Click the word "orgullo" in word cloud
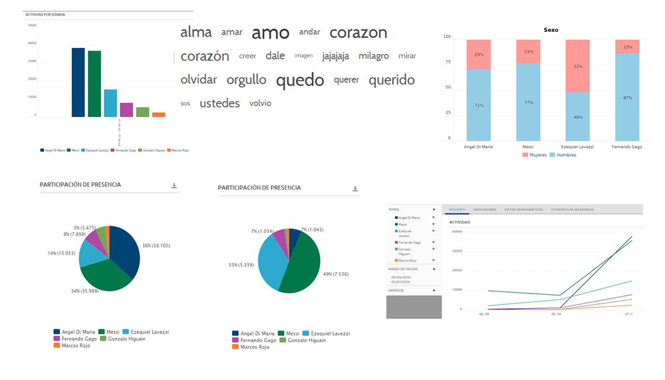The width and height of the screenshot is (665, 380). click(247, 81)
